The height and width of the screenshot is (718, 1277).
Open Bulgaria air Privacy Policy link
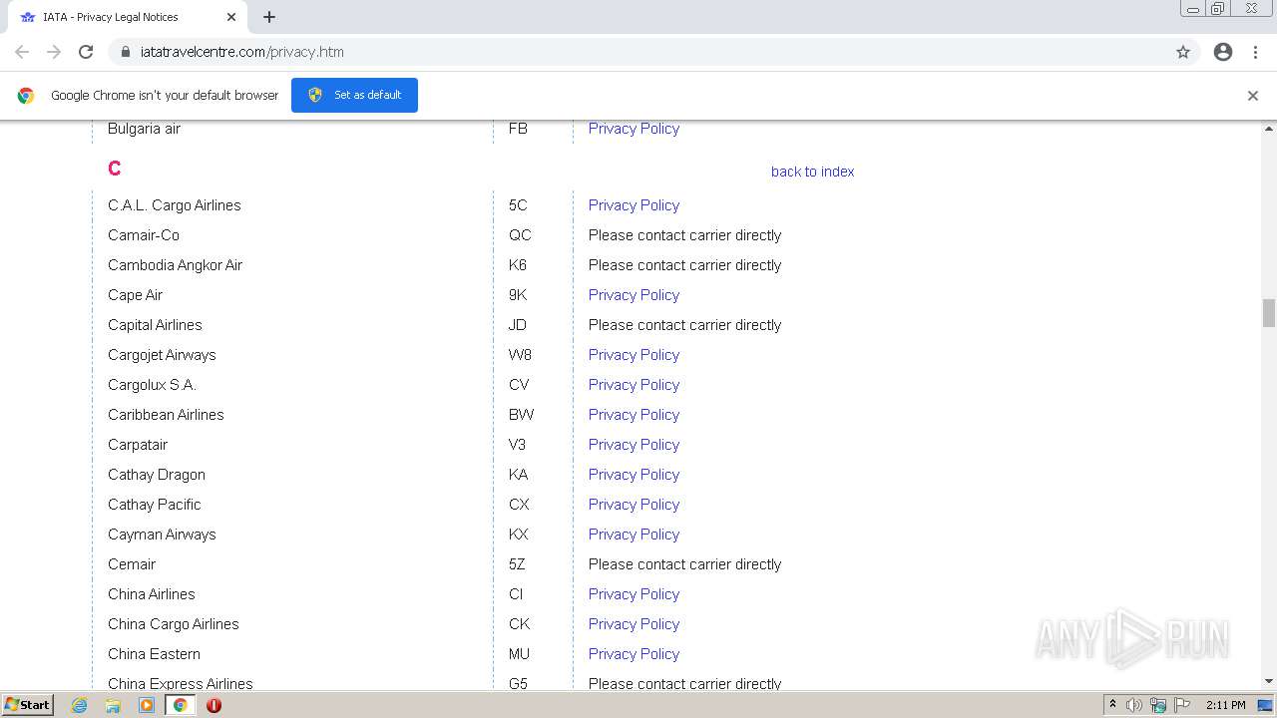tap(634, 129)
